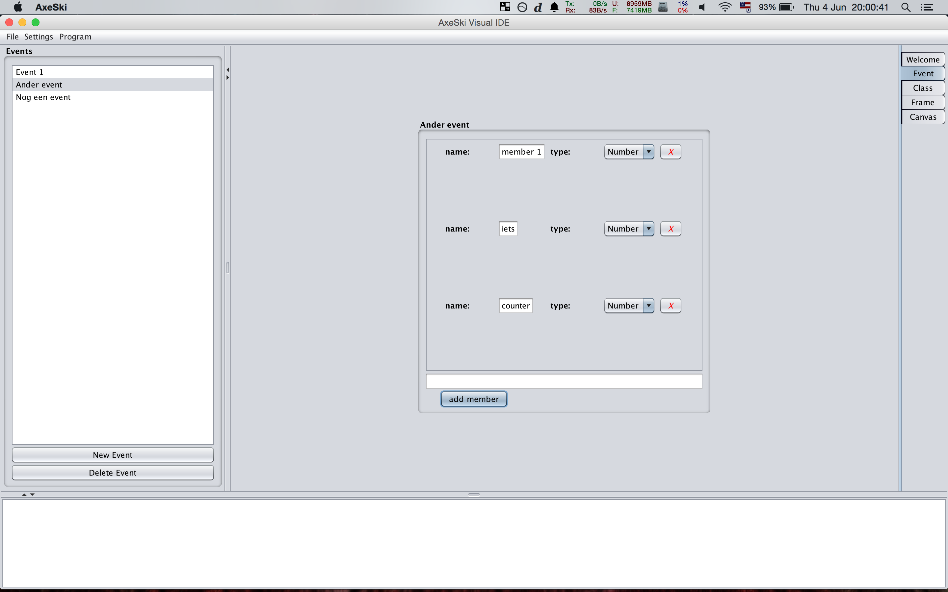Collapse Events panel with left arrow

click(227, 70)
